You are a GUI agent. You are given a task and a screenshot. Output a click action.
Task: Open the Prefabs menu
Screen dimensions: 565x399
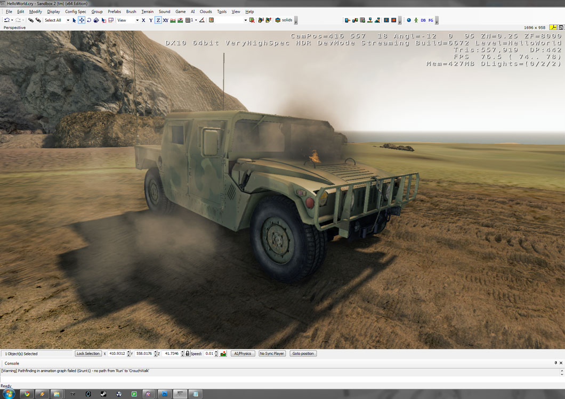pyautogui.click(x=114, y=12)
